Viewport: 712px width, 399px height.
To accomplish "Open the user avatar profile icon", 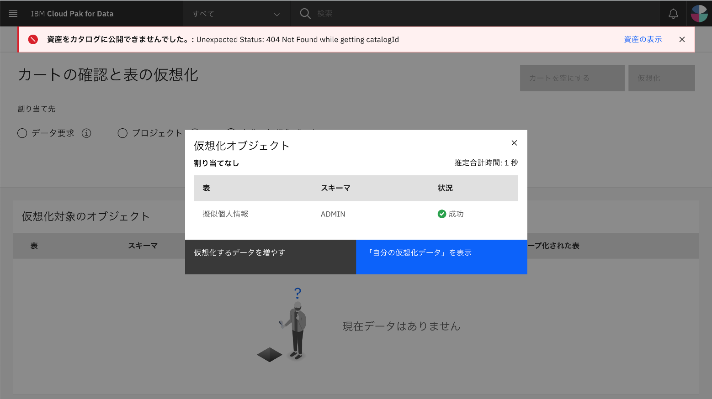I will [699, 13].
